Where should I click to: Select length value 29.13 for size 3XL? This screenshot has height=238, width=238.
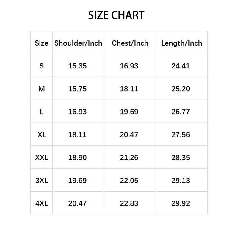(181, 181)
